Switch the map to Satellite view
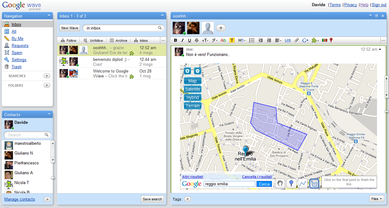This screenshot has width=389, height=208. [x=193, y=89]
